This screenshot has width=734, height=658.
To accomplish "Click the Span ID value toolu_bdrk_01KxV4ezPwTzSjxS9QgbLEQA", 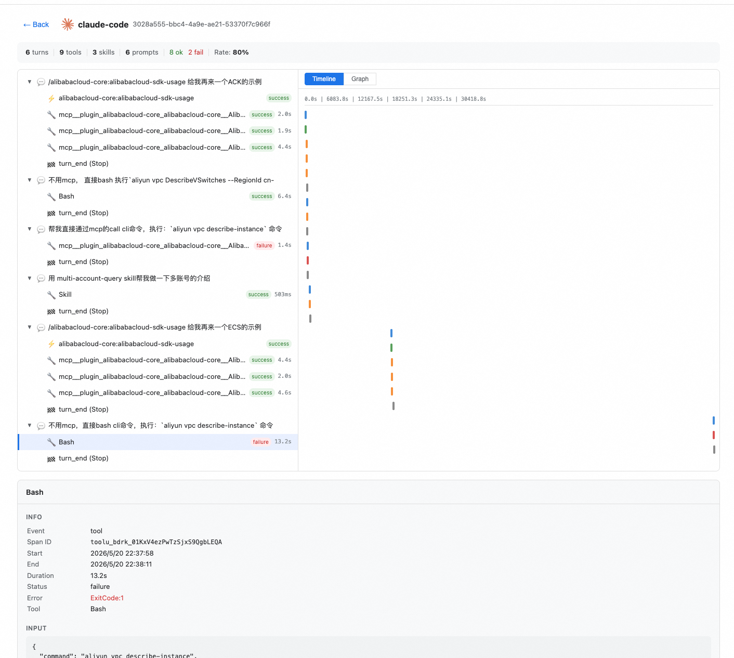I will (156, 542).
